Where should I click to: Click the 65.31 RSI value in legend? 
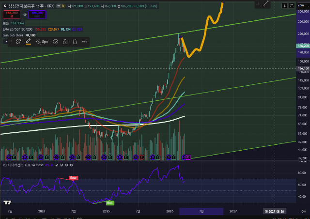pyautogui.click(x=49, y=165)
